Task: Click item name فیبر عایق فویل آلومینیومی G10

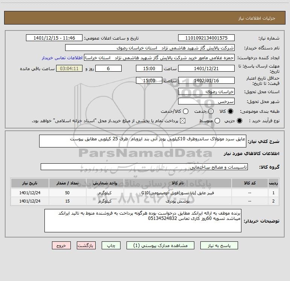Action: pyautogui.click(x=177, y=193)
